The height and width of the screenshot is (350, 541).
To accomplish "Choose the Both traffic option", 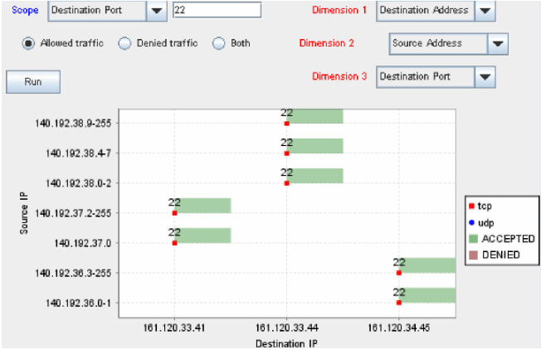I will (219, 43).
